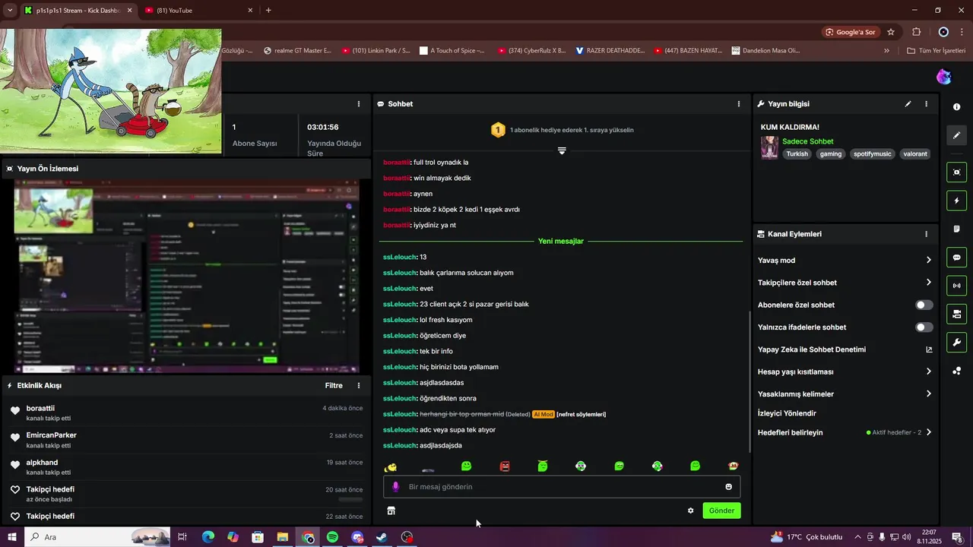
Task: Open the browser extensions puzzle icon
Action: click(x=916, y=32)
